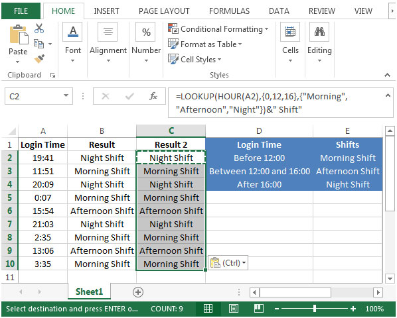
Task: Select 'After 16:00' cell
Action: [x=260, y=184]
